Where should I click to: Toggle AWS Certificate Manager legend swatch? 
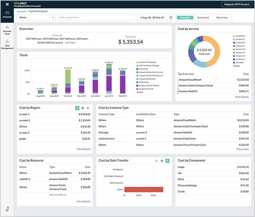(x=137, y=66)
